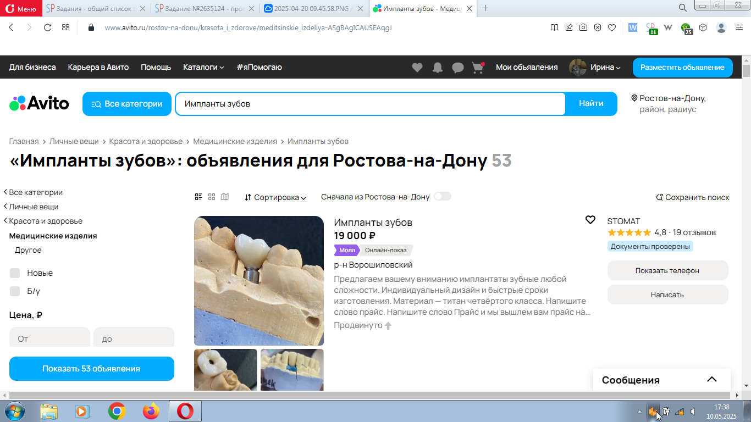Switch to list view layout icon
Viewport: 751px width, 422px height.
[x=198, y=197]
